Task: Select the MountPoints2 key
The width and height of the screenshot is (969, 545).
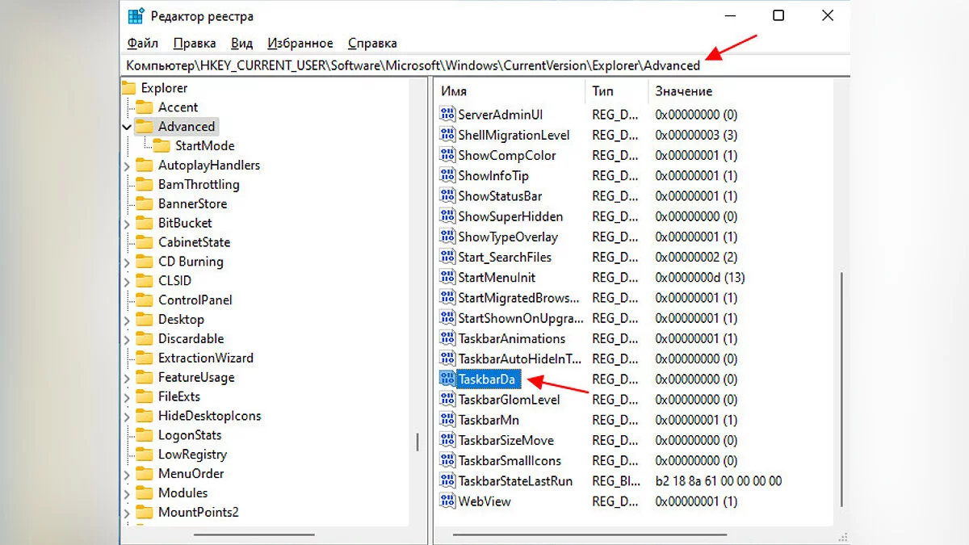Action: tap(198, 513)
